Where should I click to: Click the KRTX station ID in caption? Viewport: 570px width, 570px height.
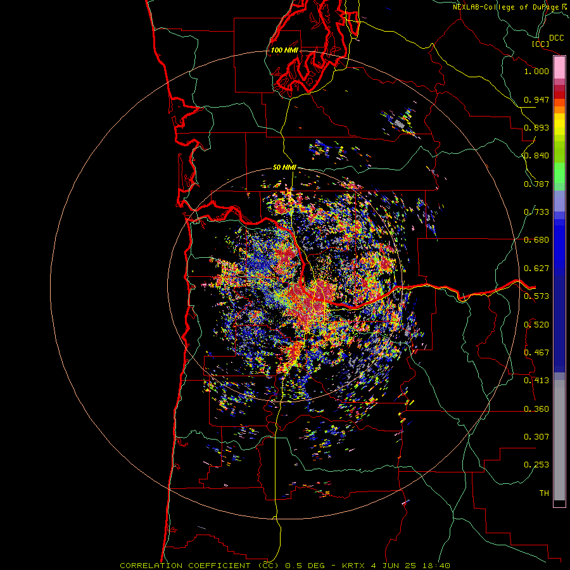click(x=353, y=566)
